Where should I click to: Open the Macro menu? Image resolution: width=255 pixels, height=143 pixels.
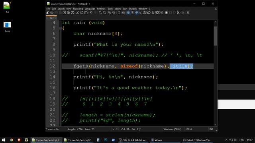click(x=118, y=9)
